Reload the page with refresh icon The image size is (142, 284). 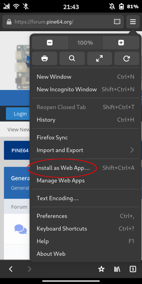(x=126, y=59)
